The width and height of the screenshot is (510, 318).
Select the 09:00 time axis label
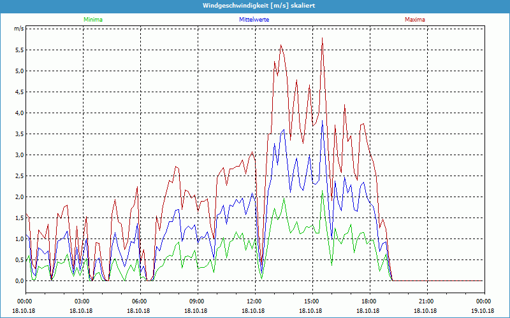coord(197,301)
